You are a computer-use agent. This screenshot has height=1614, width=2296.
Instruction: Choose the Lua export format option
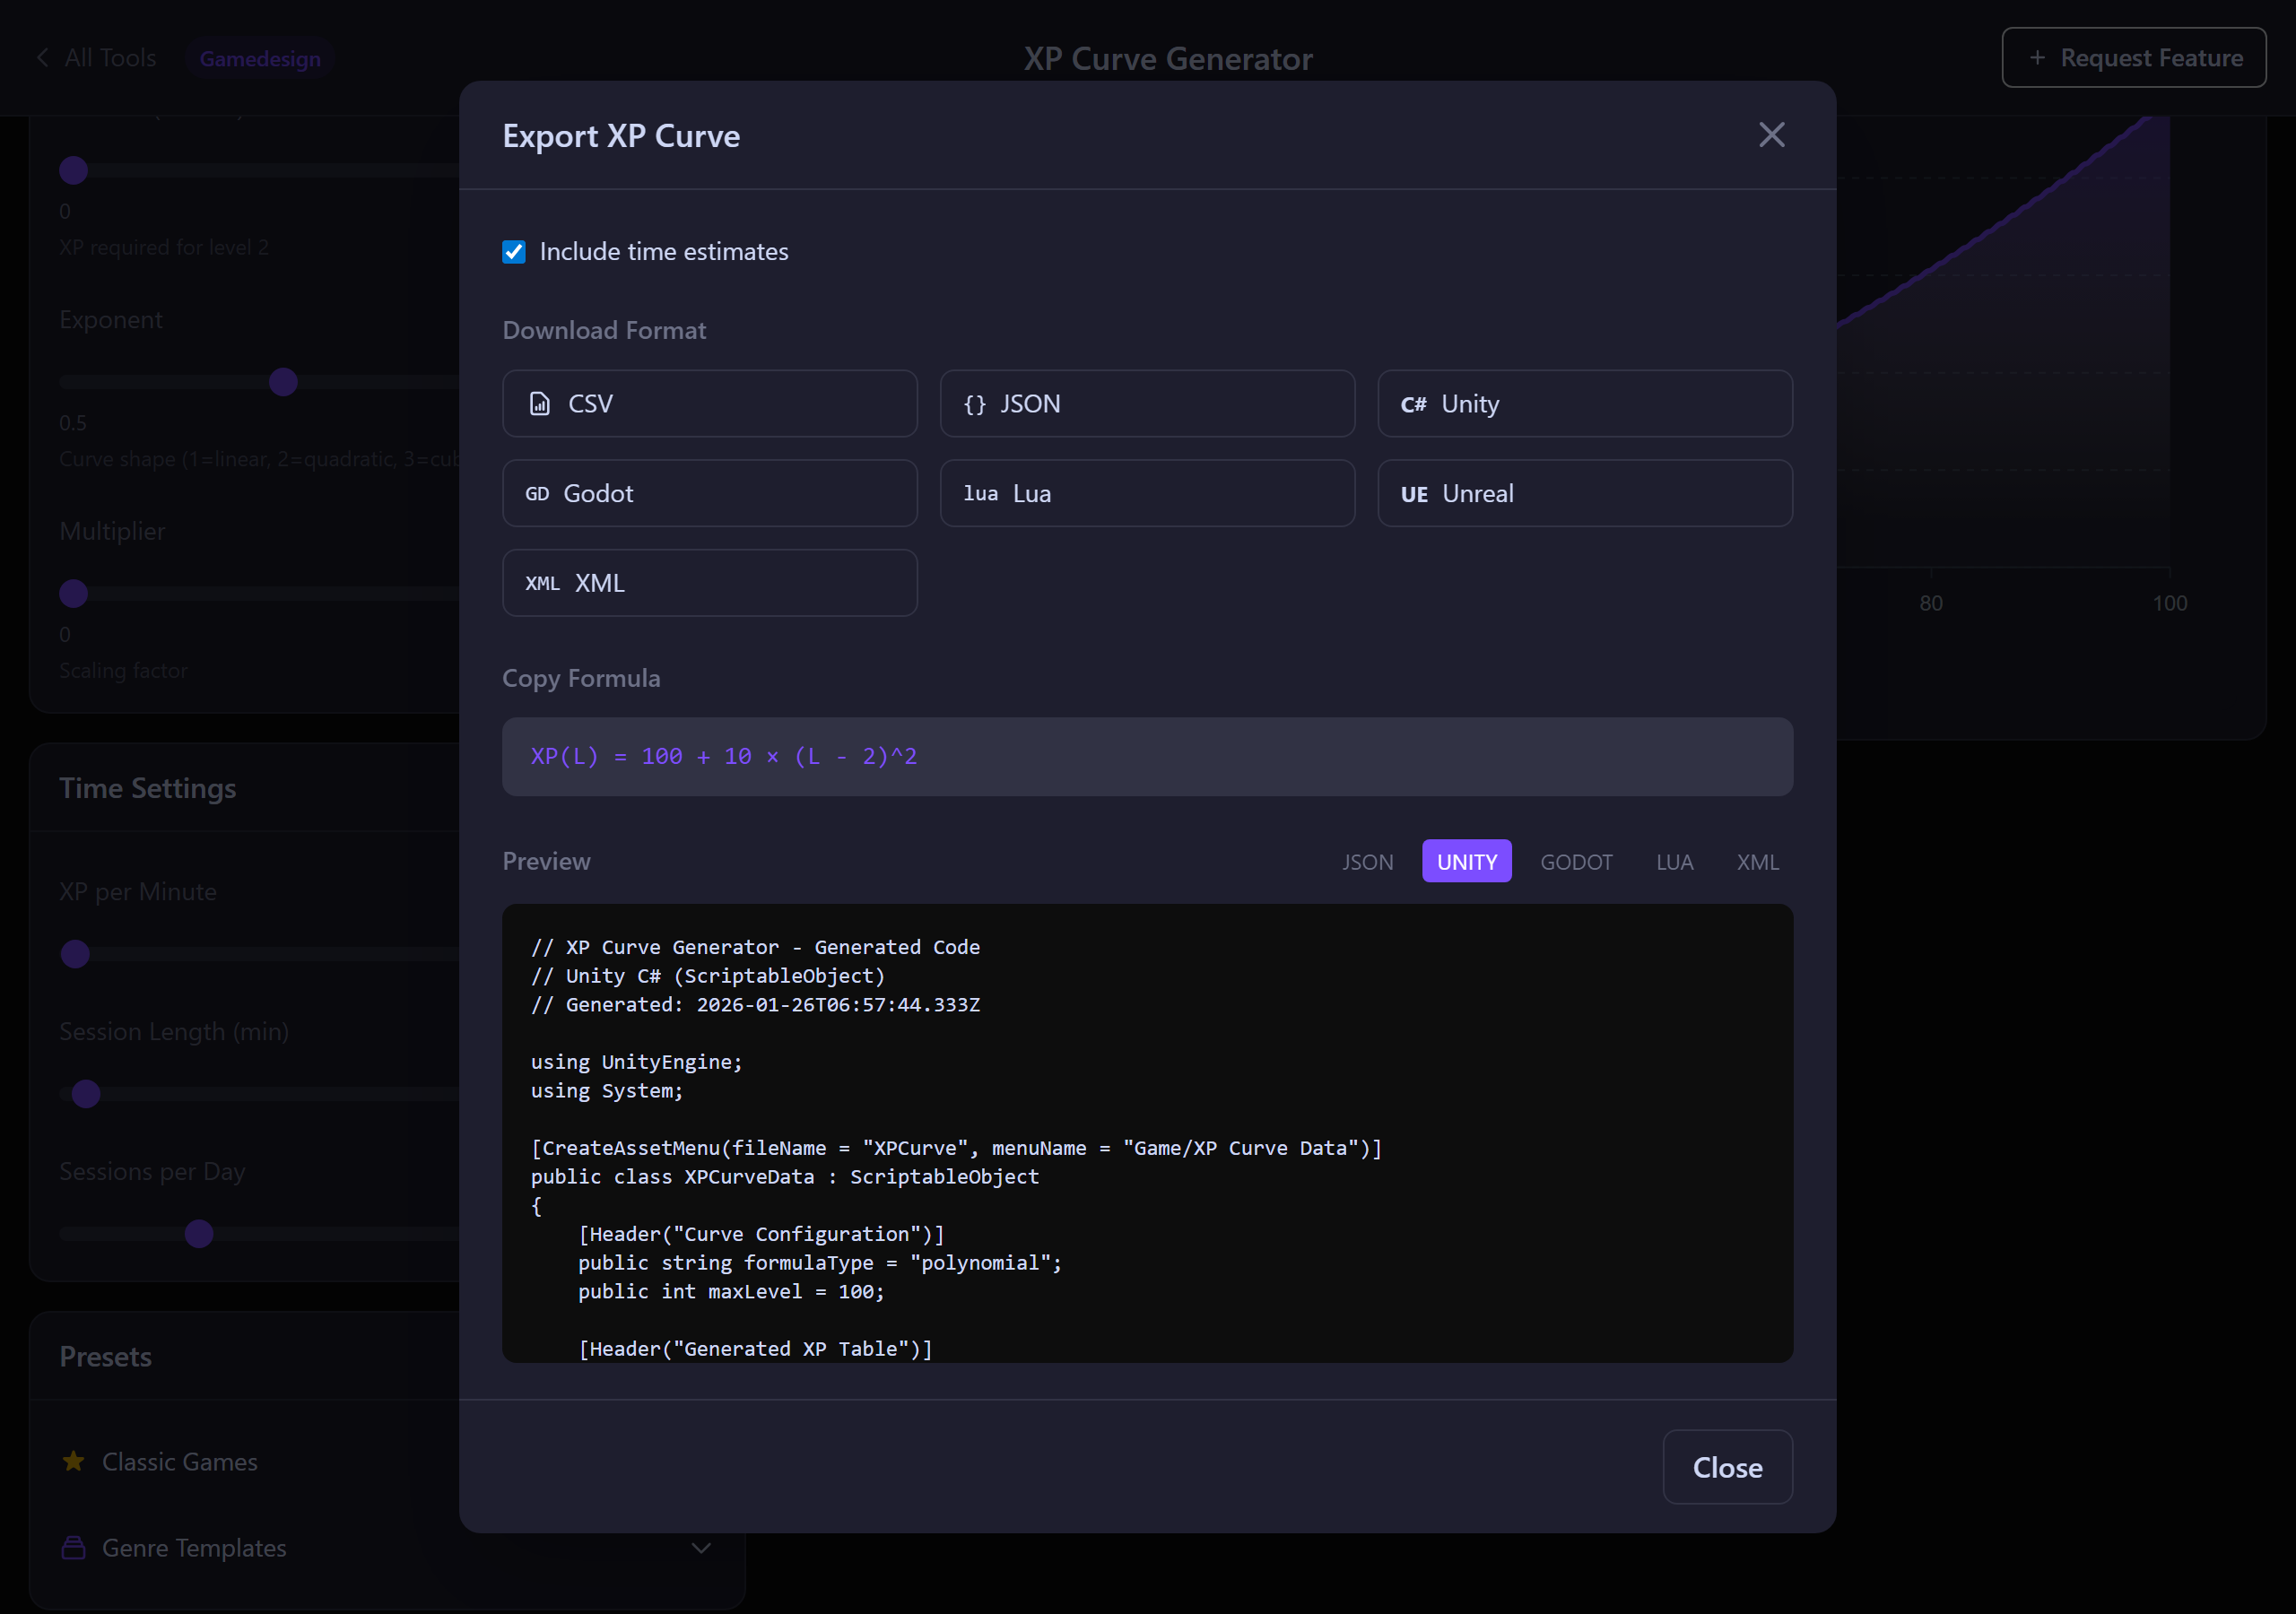tap(1146, 493)
